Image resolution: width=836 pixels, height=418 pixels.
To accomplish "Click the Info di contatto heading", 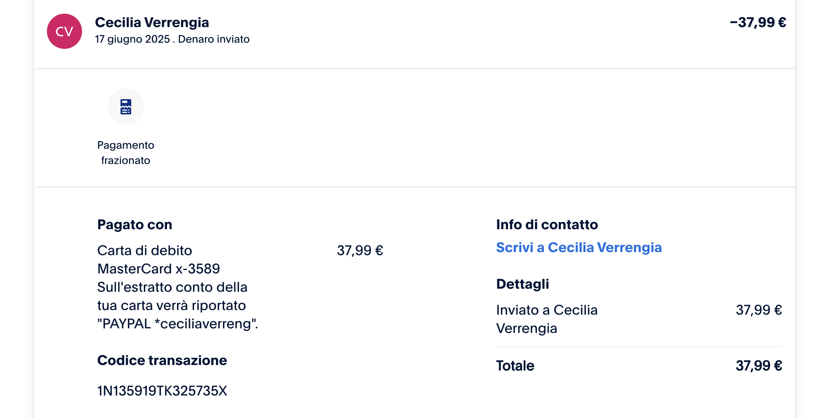I will (x=547, y=225).
